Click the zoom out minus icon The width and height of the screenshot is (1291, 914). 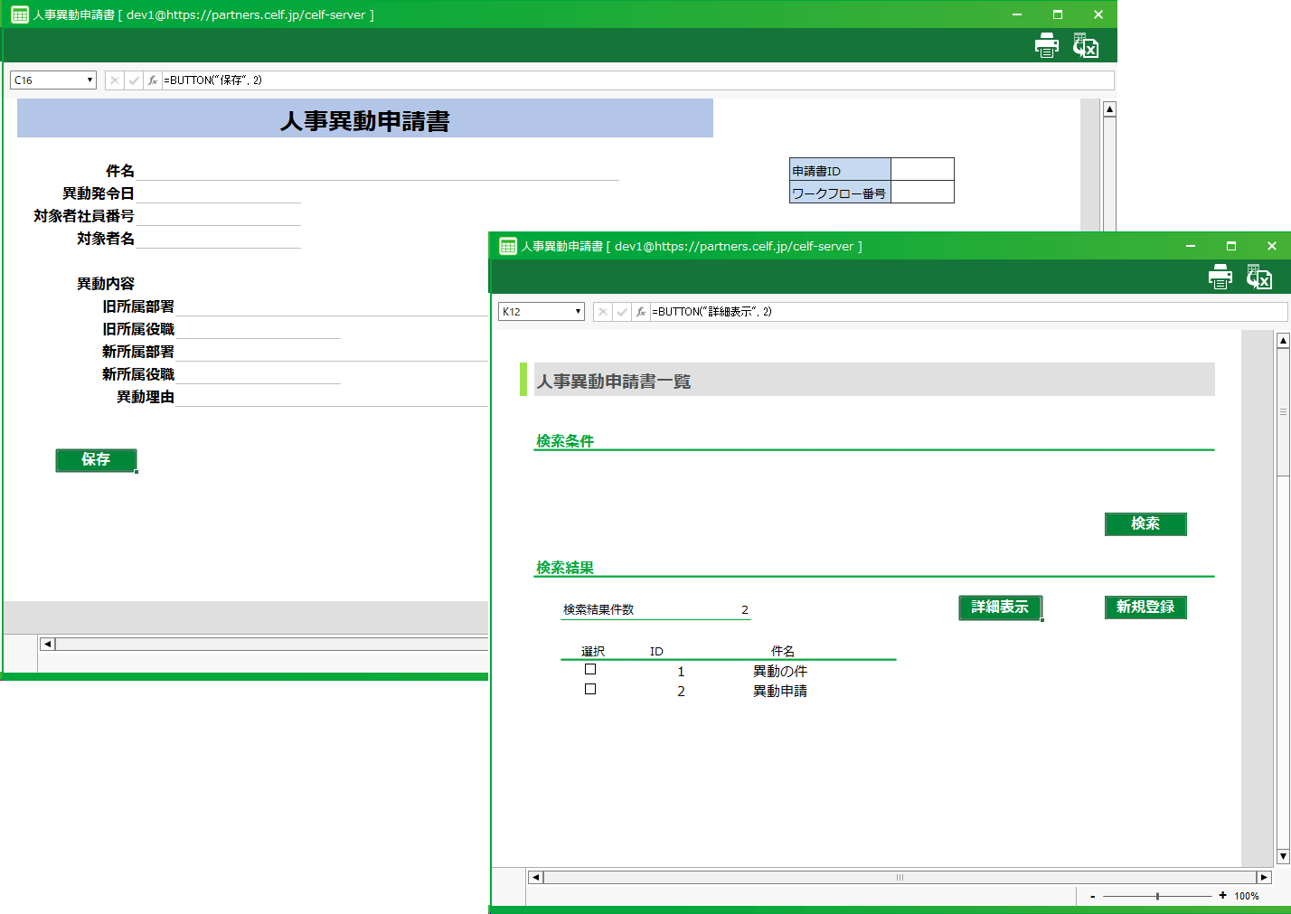point(1092,896)
